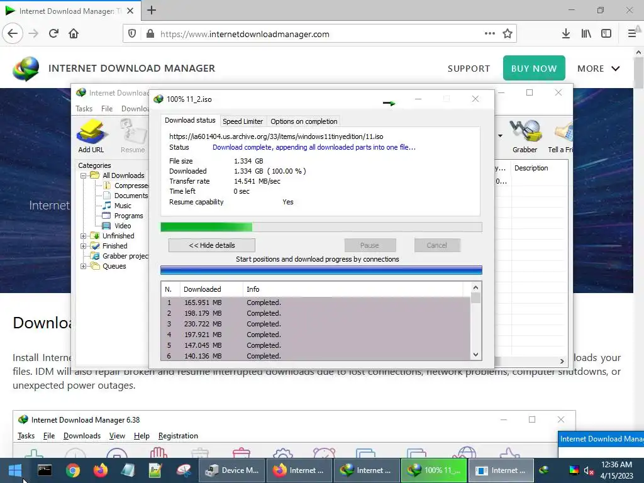Select the Music category icon
The width and height of the screenshot is (644, 483).
[107, 206]
